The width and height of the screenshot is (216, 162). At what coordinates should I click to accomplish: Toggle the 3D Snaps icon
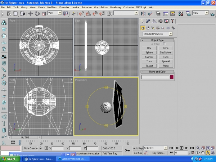click(81, 14)
